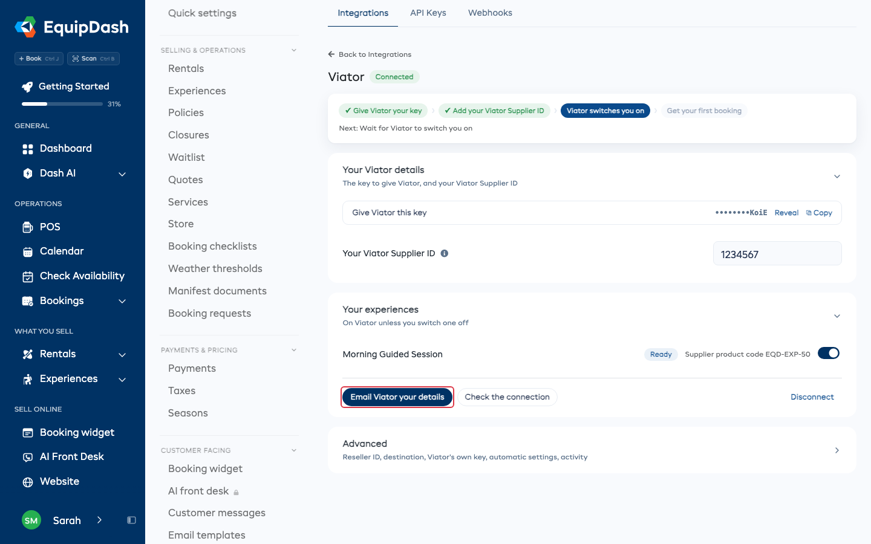The image size is (871, 544).
Task: Click the Viator Supplier ID field
Action: (x=777, y=254)
